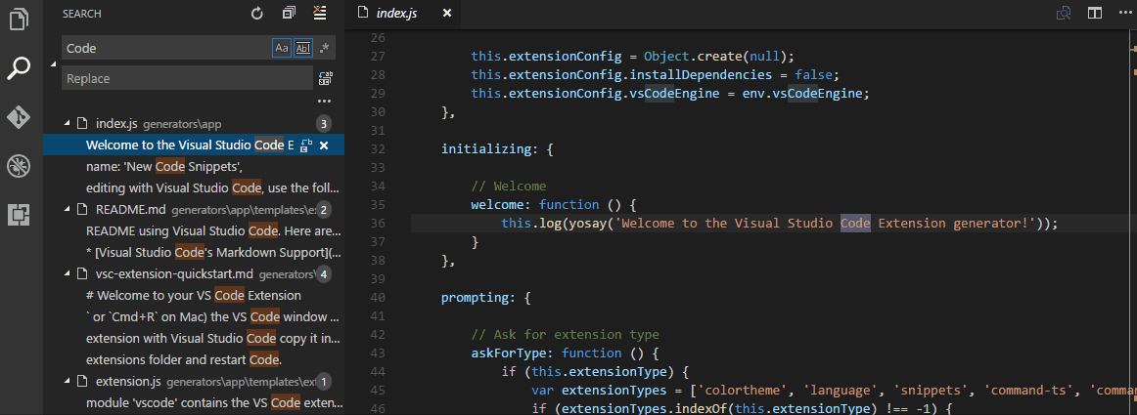The height and width of the screenshot is (415, 1137).
Task: Toggle search details ellipsis
Action: [x=324, y=102]
